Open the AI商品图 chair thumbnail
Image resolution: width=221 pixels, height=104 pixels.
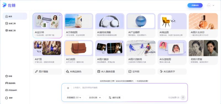(172, 21)
